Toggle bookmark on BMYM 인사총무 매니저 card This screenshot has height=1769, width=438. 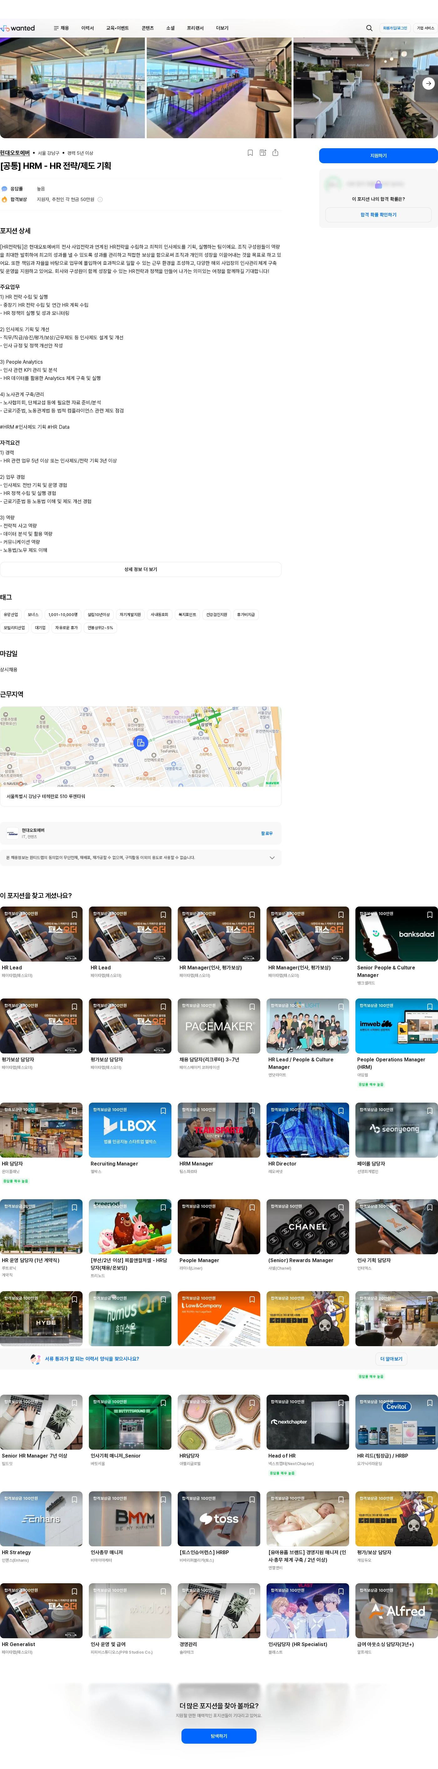pyautogui.click(x=163, y=1499)
